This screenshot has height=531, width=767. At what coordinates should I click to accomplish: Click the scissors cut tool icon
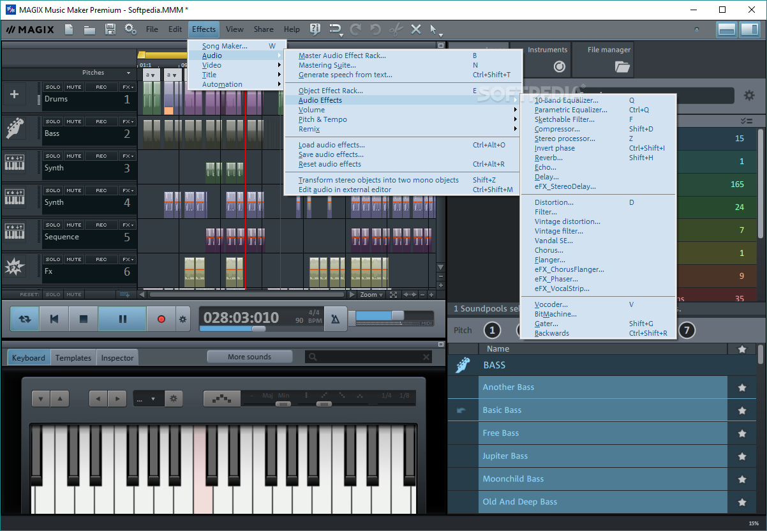tap(396, 29)
